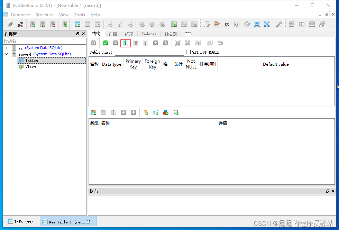Click the create table icon in main toolbar
Screen dimensions: 339x230
tap(77, 24)
